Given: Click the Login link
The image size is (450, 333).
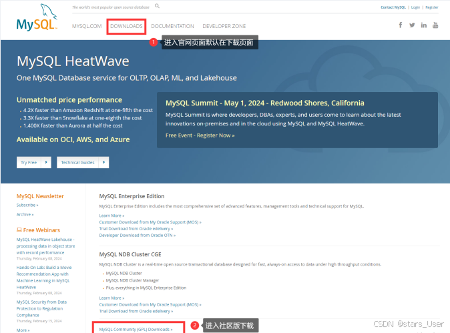Looking at the screenshot, I should pyautogui.click(x=415, y=7).
